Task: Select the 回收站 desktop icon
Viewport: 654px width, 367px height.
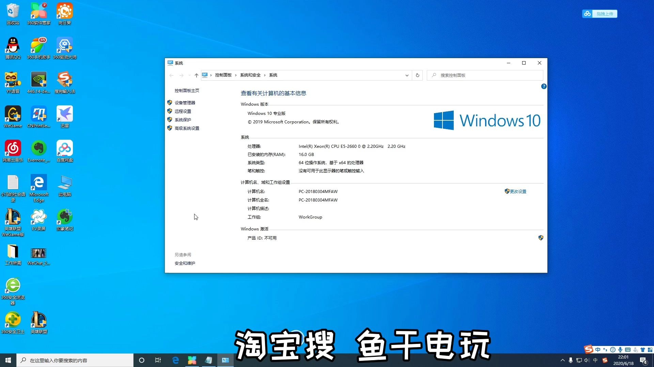Action: pyautogui.click(x=13, y=14)
